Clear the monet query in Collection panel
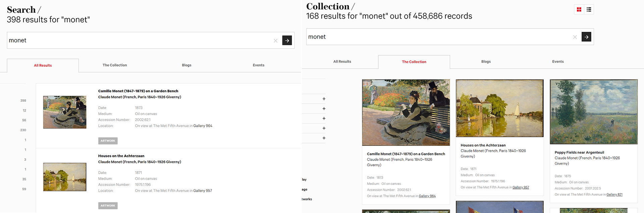 [x=575, y=37]
